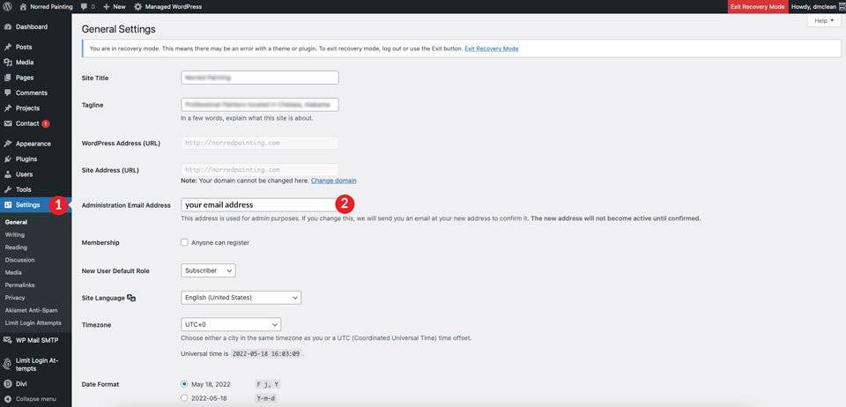Screen dimensions: 846x407
Task: Click the Comments bubble icon in sidebar
Action: 8,92
